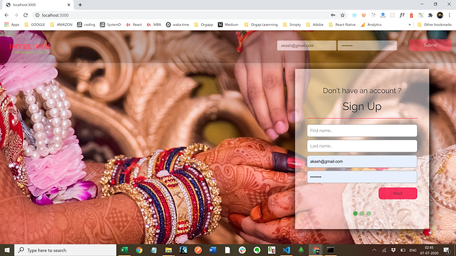
Task: Open the SystemD bookmark
Action: pos(110,25)
